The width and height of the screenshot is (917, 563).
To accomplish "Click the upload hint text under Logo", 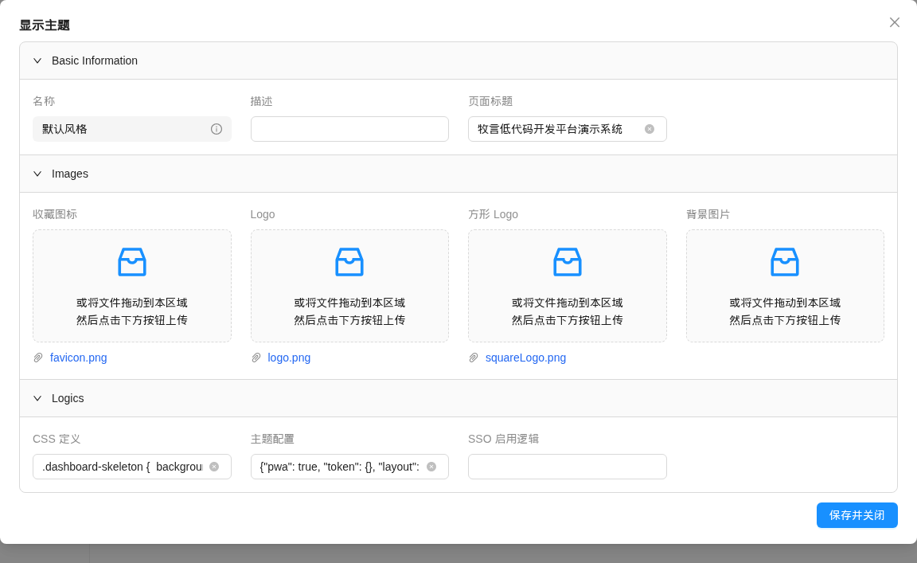I will [x=349, y=311].
